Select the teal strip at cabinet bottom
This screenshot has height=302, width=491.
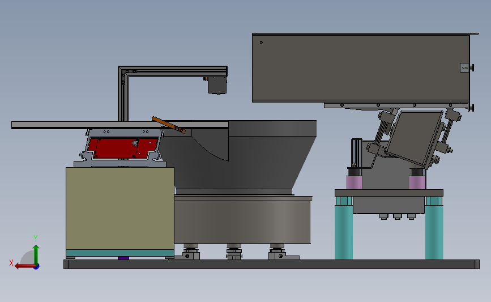click(x=120, y=253)
